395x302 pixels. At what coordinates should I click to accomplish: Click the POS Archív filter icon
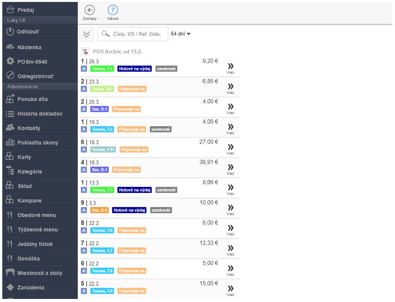tap(85, 51)
